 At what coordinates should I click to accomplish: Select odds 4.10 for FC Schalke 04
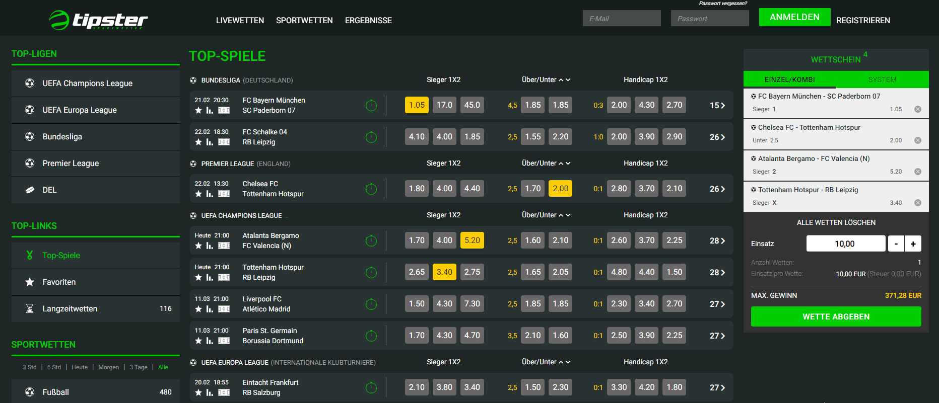pyautogui.click(x=417, y=137)
